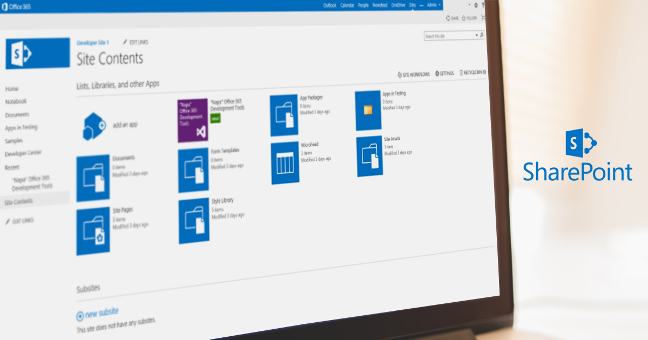Click the SharePoint logo in the site header
Image resolution: width=648 pixels, height=340 pixels.
click(37, 53)
